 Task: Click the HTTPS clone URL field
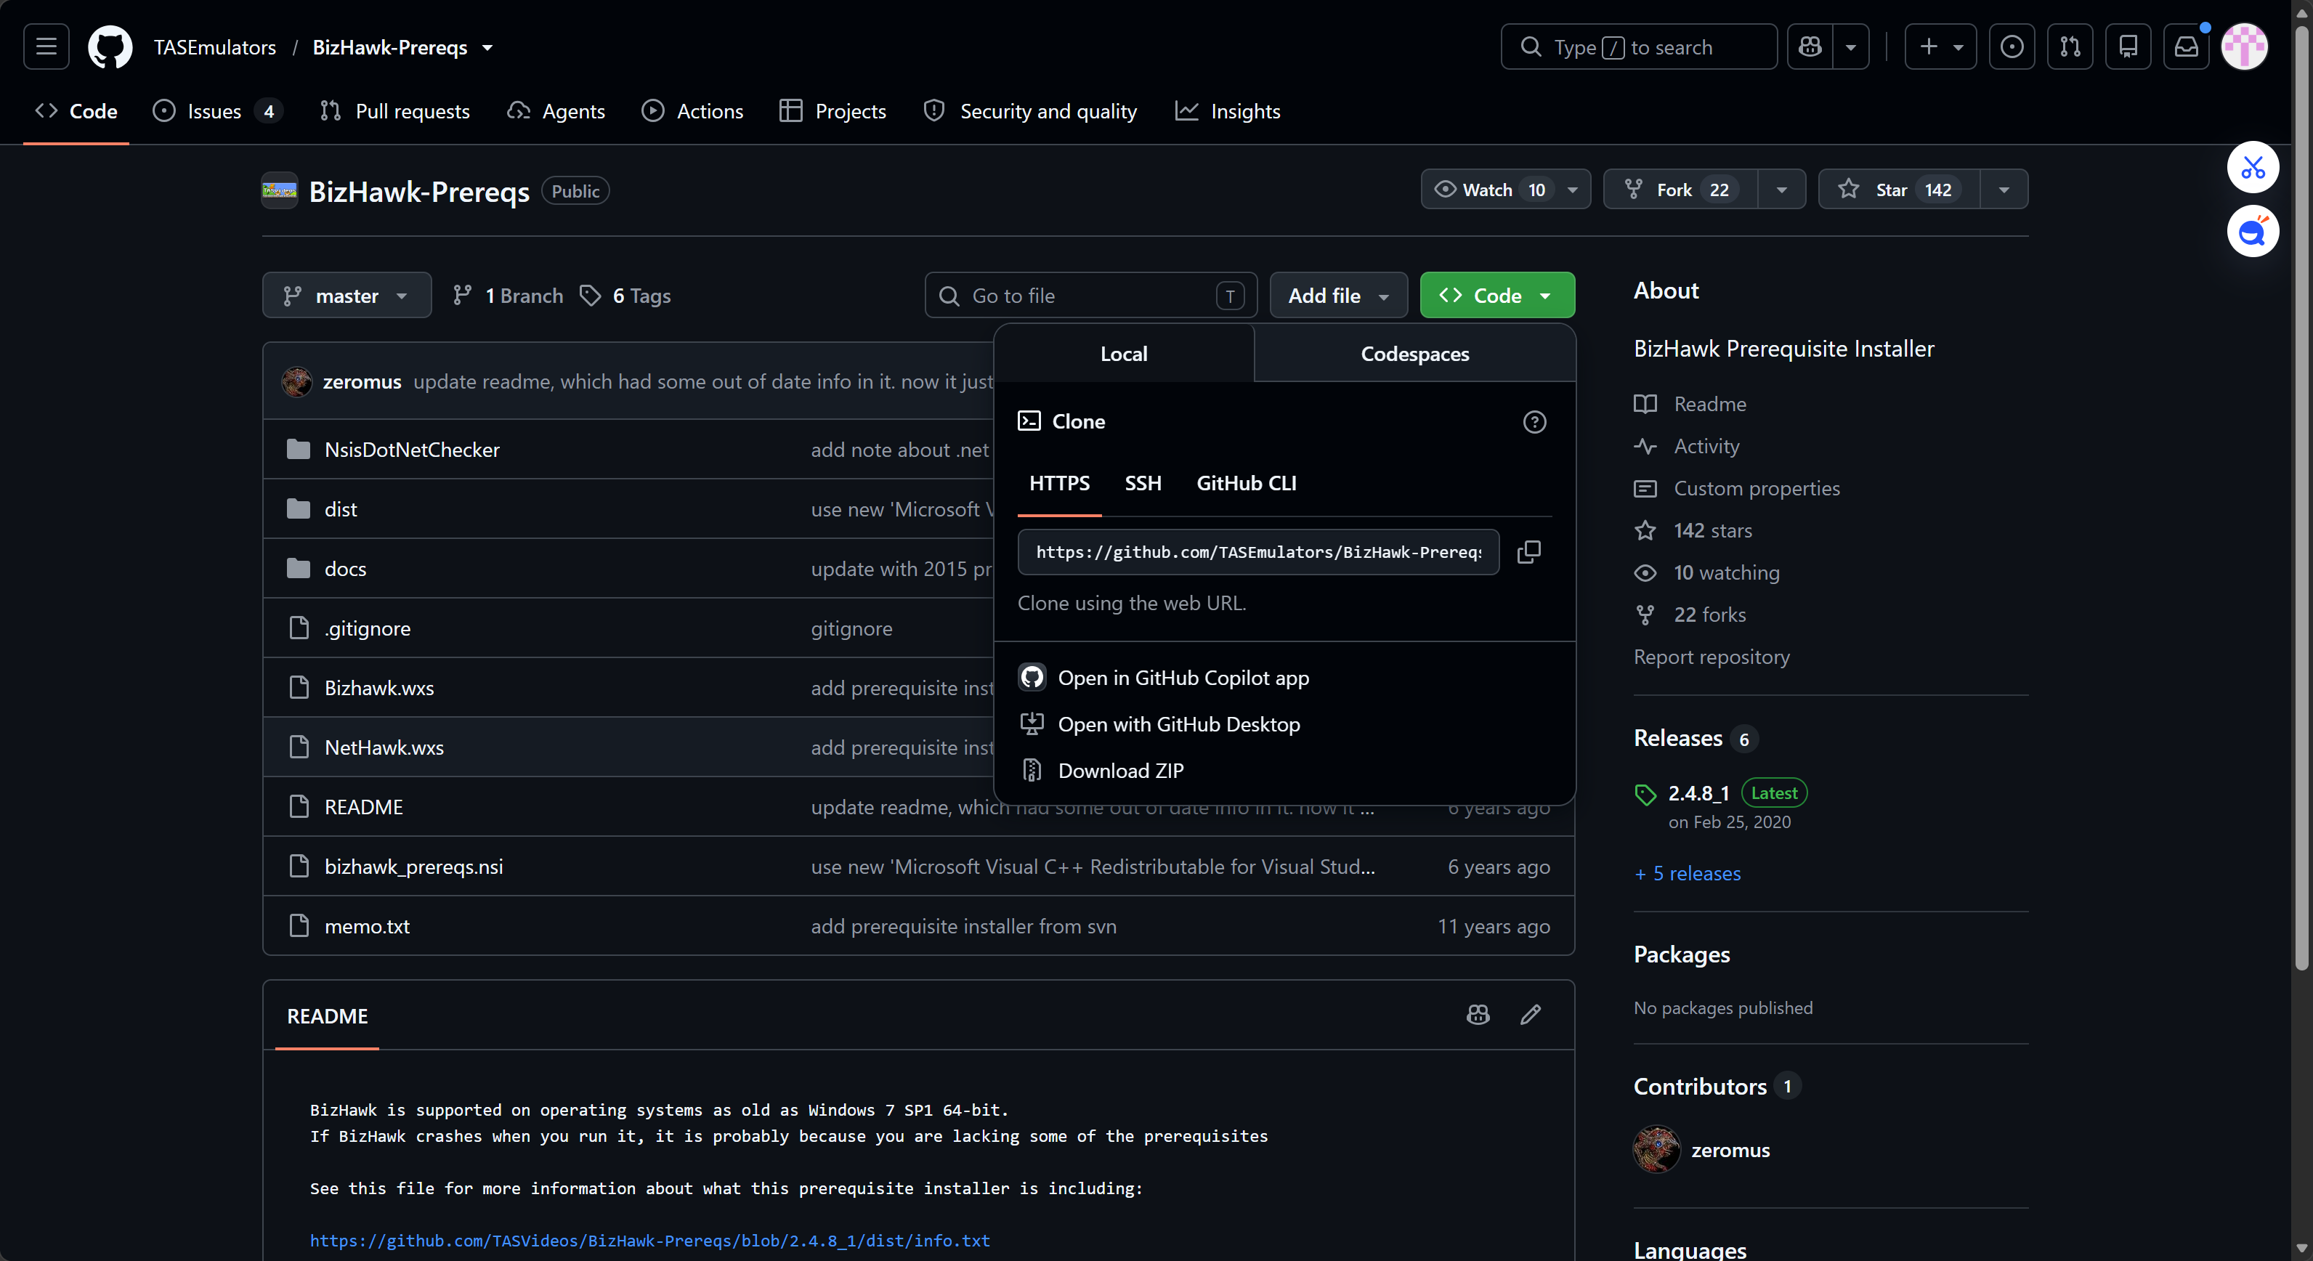pos(1258,552)
